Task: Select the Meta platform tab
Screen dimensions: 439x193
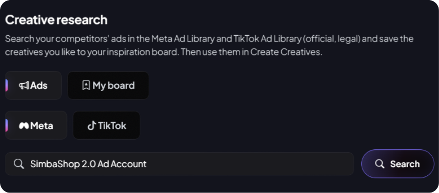Action: 36,125
